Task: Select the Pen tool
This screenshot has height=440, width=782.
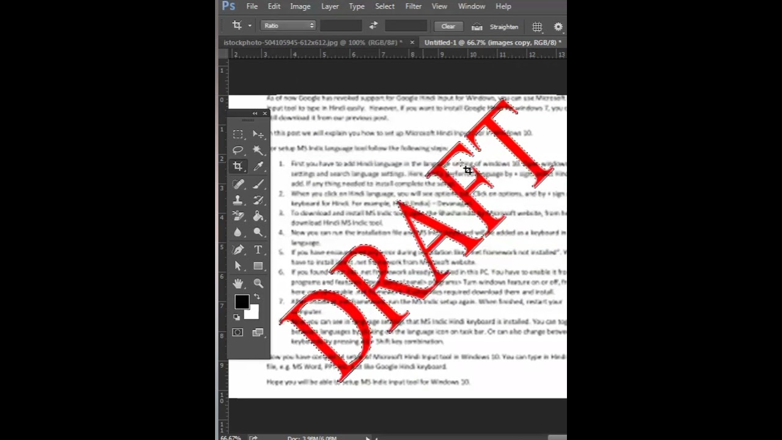Action: click(238, 250)
